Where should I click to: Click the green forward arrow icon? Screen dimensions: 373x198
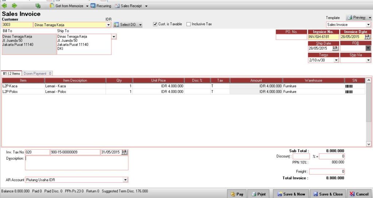click(x=14, y=6)
